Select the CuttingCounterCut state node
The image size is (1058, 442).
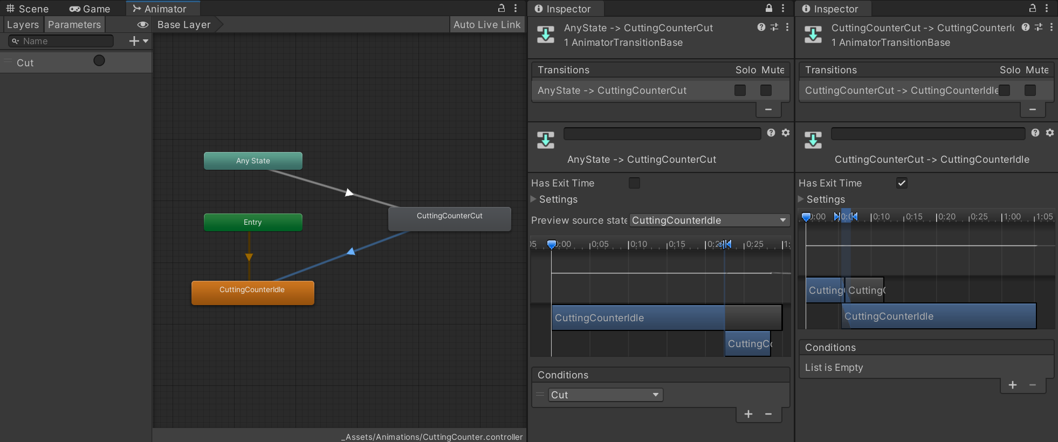click(x=450, y=218)
